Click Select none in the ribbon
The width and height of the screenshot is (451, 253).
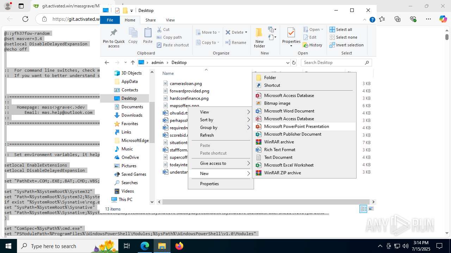pyautogui.click(x=343, y=37)
